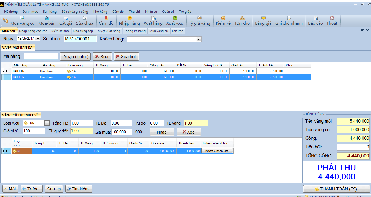
Task: Click the Nhập (Enter) button
Action: point(76,56)
